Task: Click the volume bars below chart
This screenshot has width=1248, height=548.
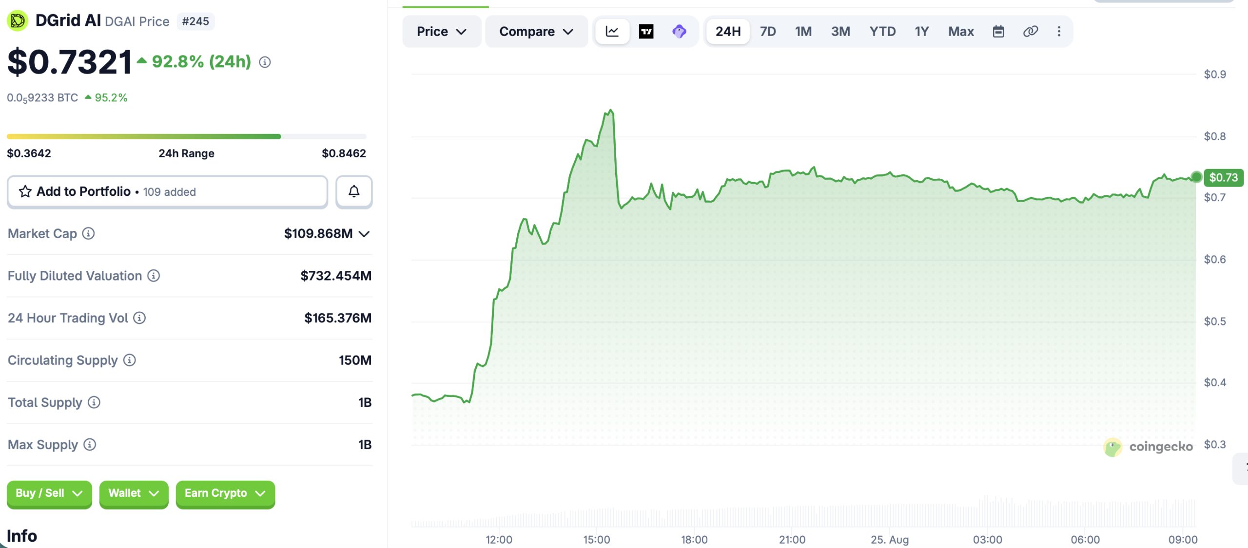Action: 803,511
